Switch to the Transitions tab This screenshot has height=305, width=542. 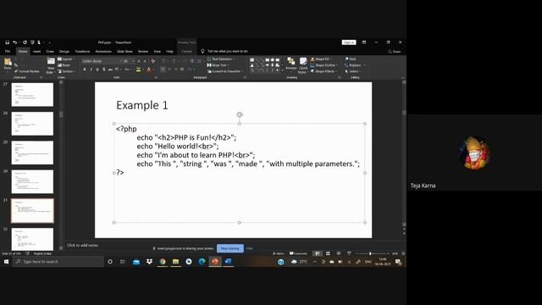(82, 51)
